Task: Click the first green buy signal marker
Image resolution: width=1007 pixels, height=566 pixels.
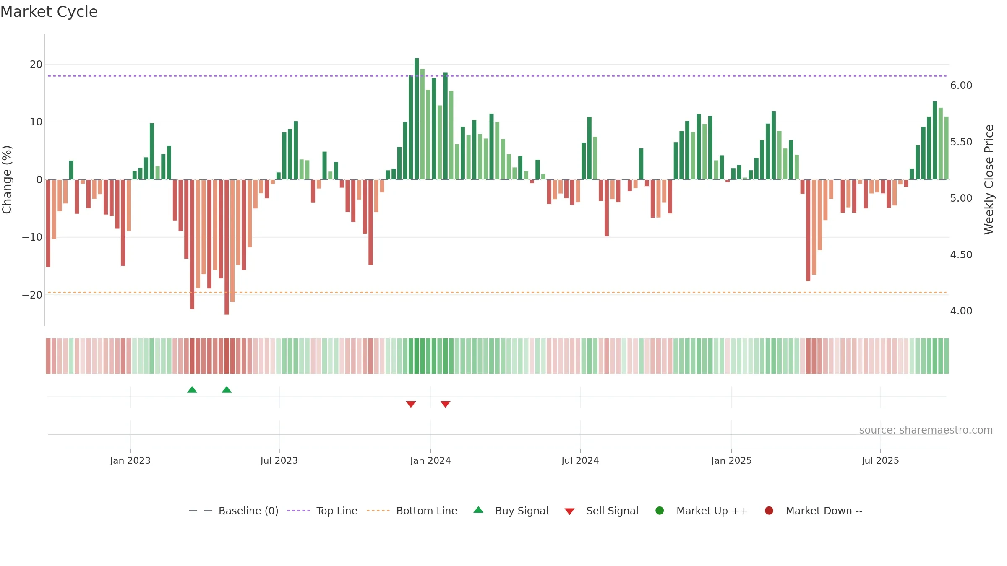Action: (192, 390)
